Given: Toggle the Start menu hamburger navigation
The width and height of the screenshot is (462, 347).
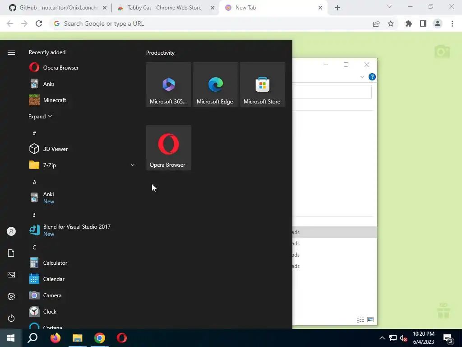Looking at the screenshot, I should pos(11,52).
